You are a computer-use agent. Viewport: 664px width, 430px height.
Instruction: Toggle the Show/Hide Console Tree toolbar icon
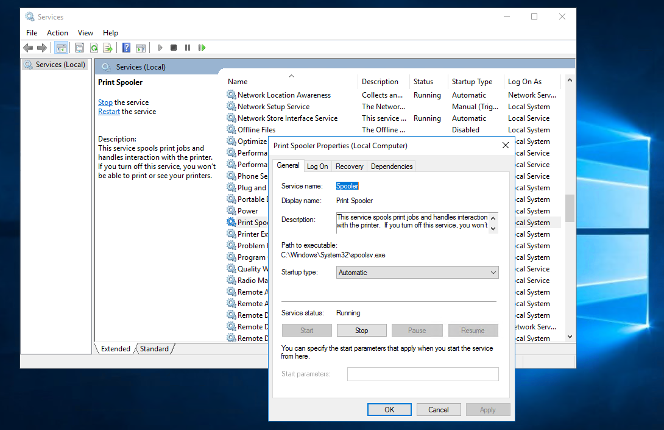[x=62, y=48]
